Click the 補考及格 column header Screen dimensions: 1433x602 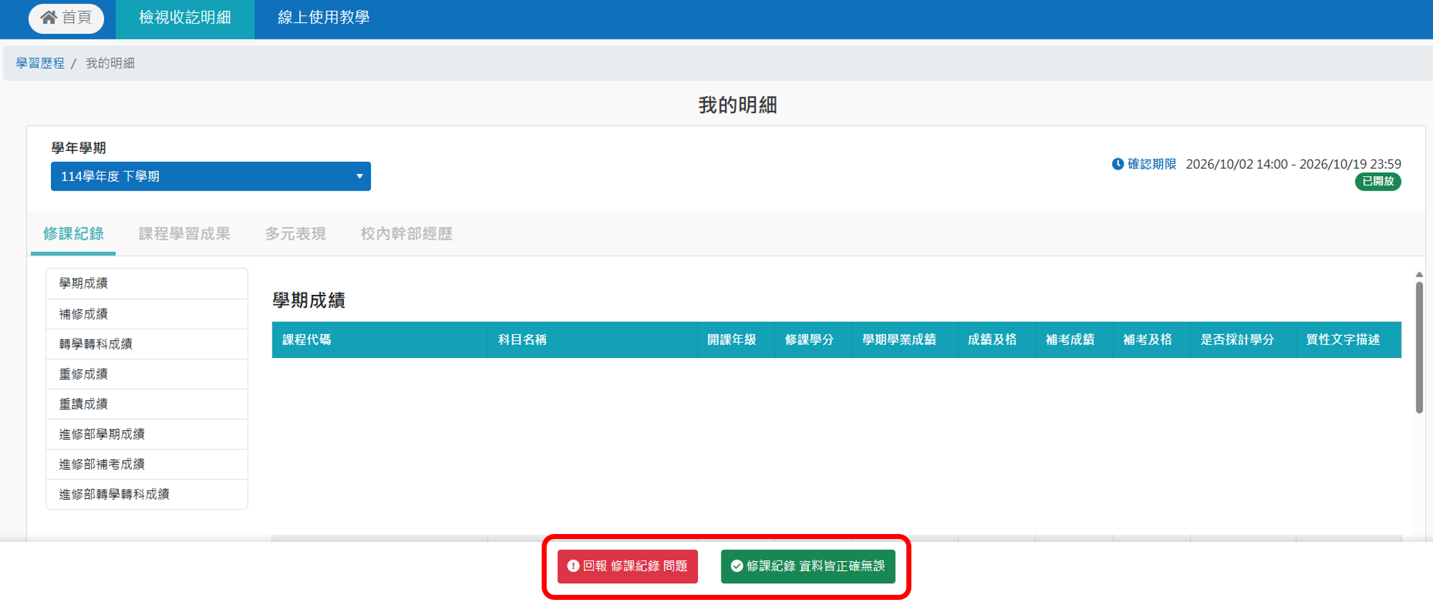pyautogui.click(x=1151, y=339)
